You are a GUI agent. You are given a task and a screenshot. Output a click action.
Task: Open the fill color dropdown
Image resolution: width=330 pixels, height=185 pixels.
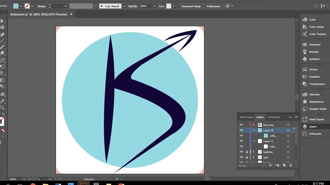pyautogui.click(x=21, y=6)
